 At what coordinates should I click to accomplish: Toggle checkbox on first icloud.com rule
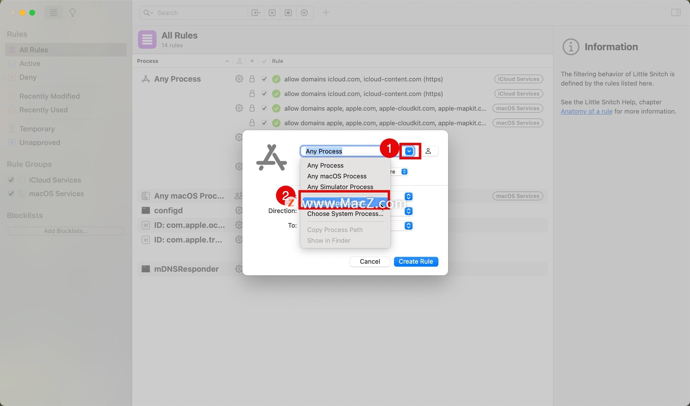(264, 79)
